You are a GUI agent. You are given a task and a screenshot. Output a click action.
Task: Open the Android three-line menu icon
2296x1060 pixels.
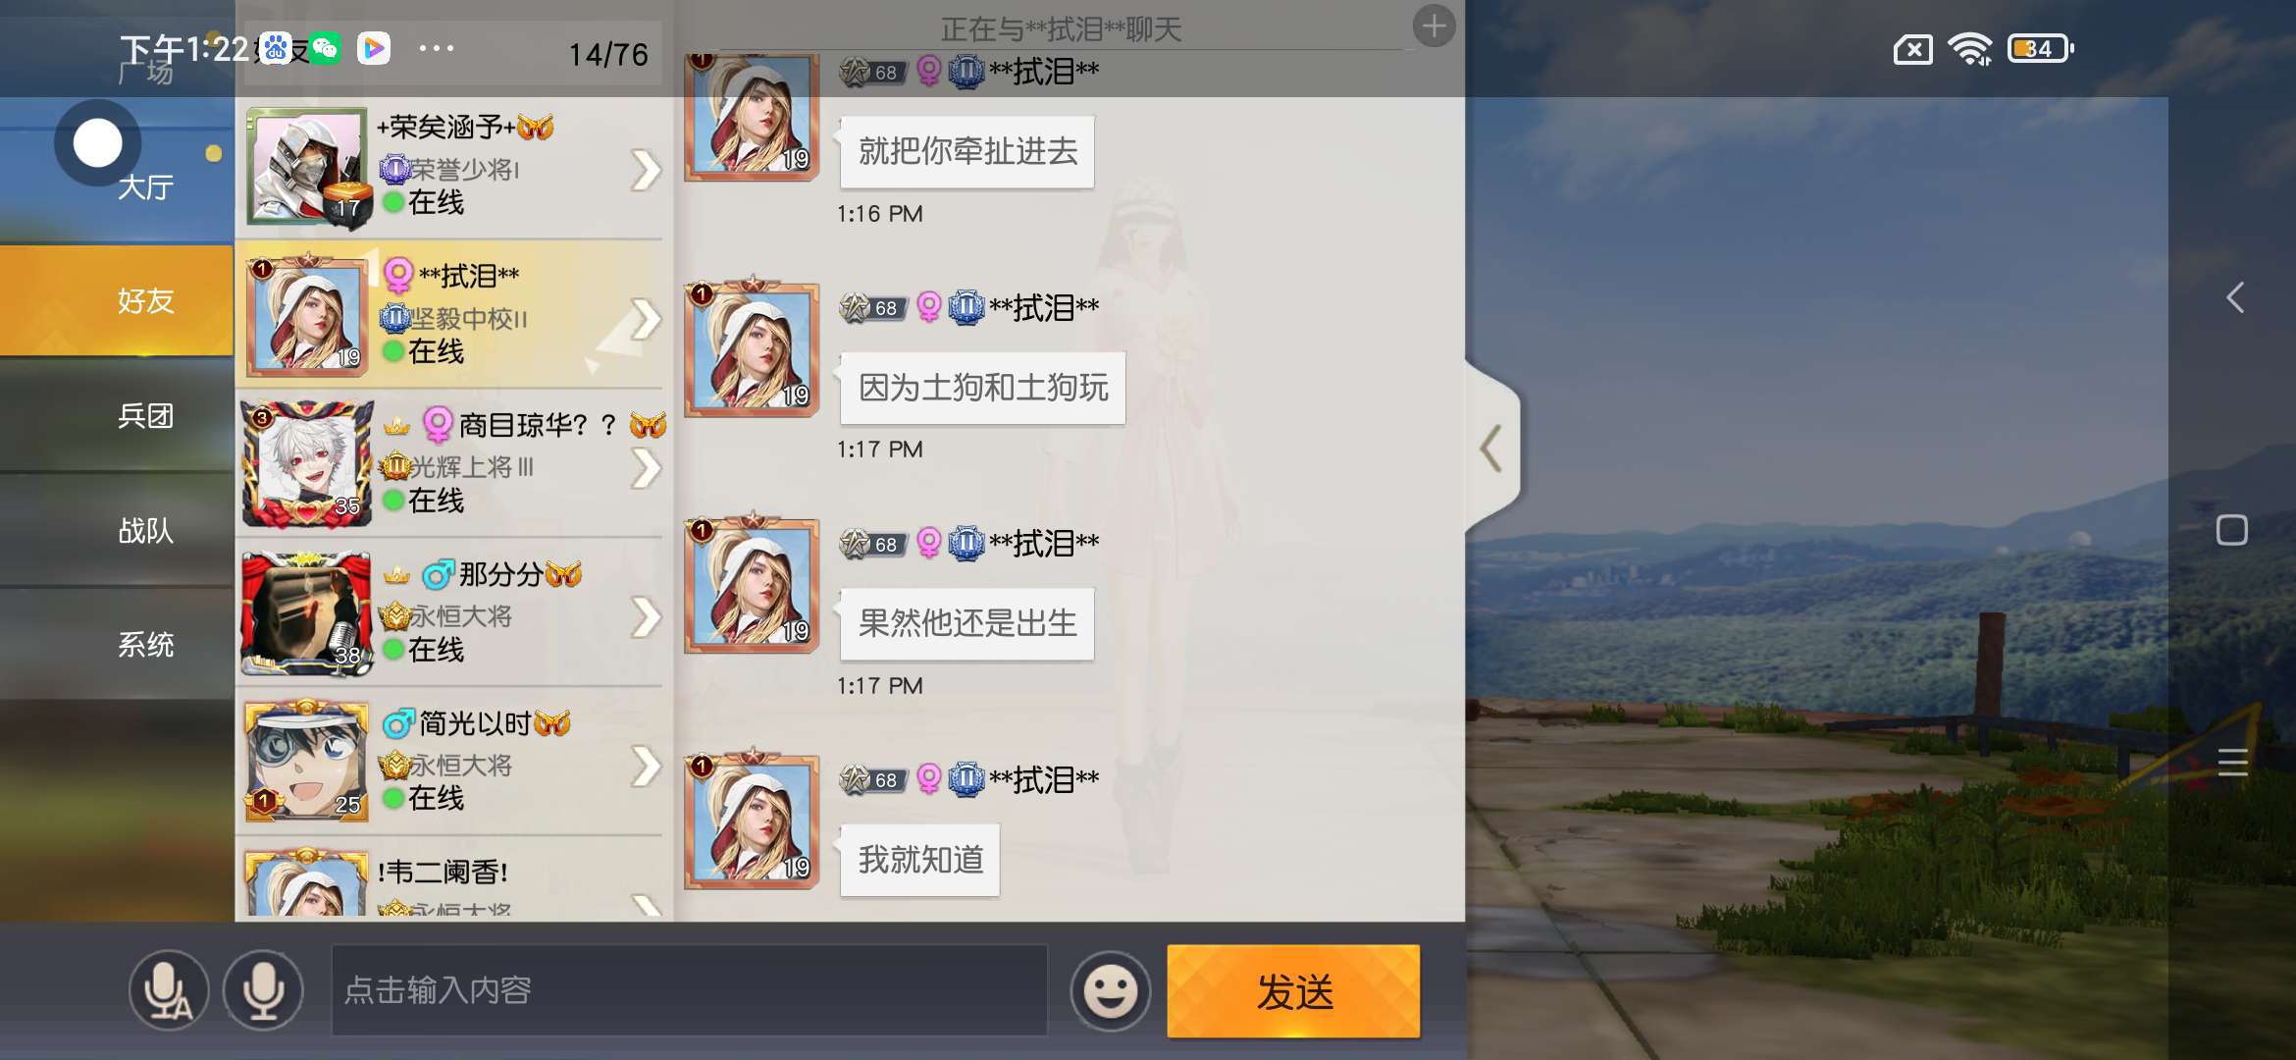[x=2232, y=762]
